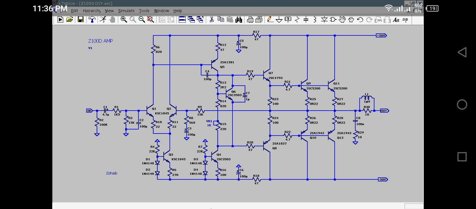Find with binoculars icon
Image resolution: width=476 pixels, height=209 pixels.
239,19
